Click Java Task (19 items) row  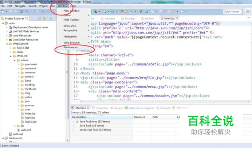(92, 125)
